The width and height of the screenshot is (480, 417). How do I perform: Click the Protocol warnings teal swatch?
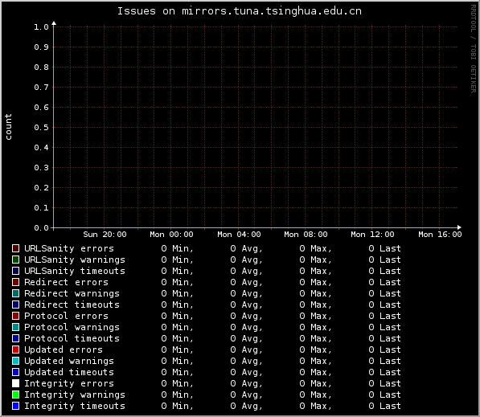[x=15, y=327]
